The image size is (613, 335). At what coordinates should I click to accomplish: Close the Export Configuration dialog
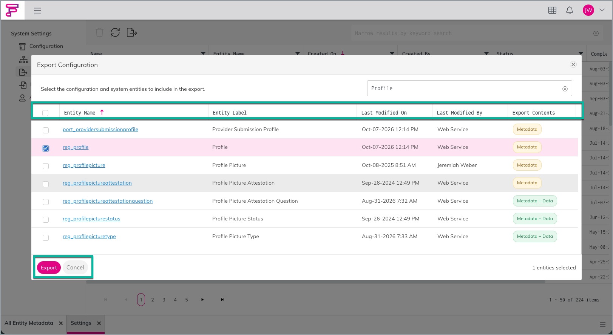[573, 64]
